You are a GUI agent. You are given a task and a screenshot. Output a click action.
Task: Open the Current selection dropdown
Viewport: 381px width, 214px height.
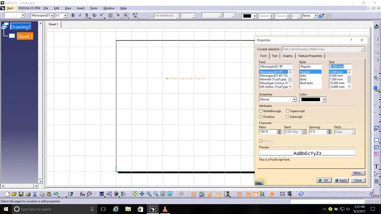pos(363,49)
